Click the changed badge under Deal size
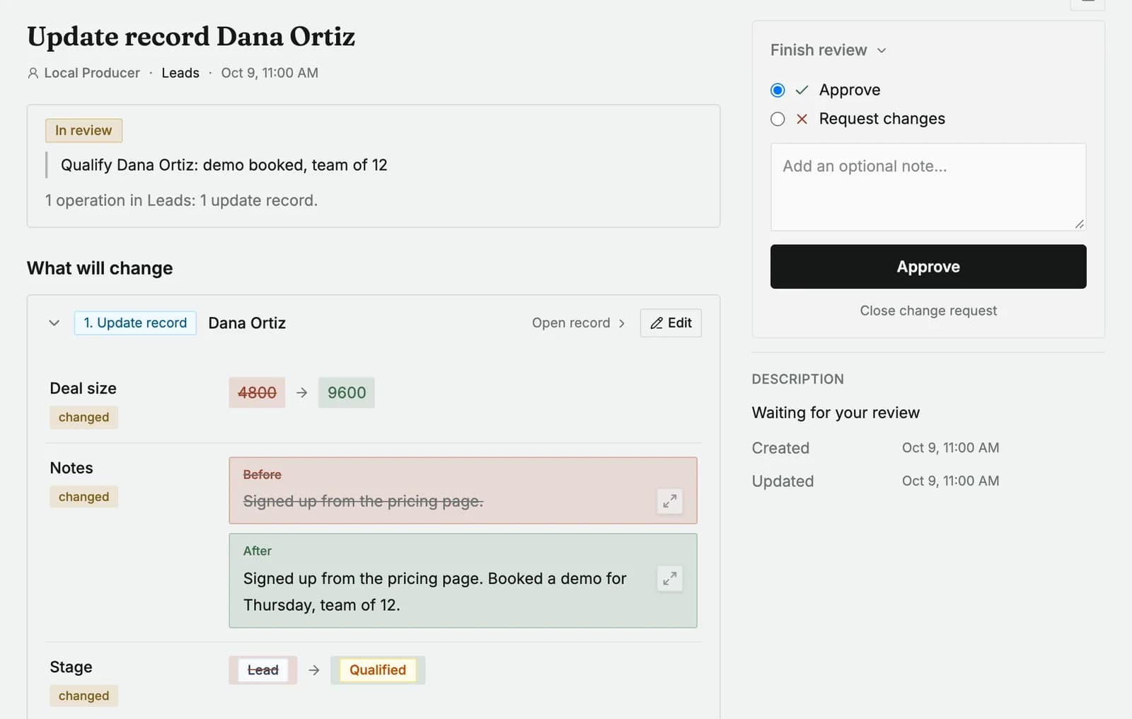This screenshot has height=719, width=1132. 83,418
